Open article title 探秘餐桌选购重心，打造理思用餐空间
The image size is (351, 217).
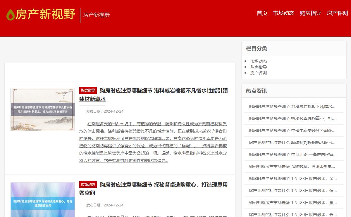coord(153,189)
